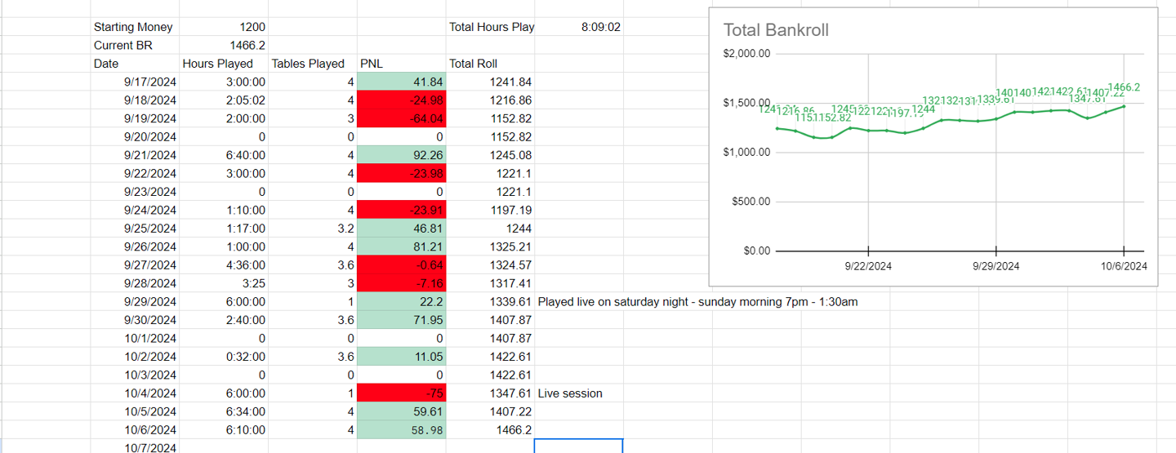
Task: Click the $2,000.00 axis label on chart
Action: pyautogui.click(x=746, y=54)
